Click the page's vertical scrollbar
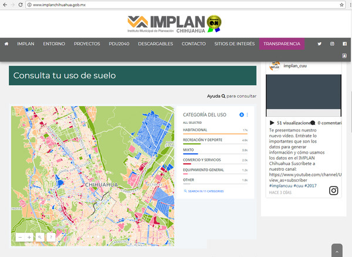Screen dimensions: 352x257 pyautogui.click(x=351, y=112)
